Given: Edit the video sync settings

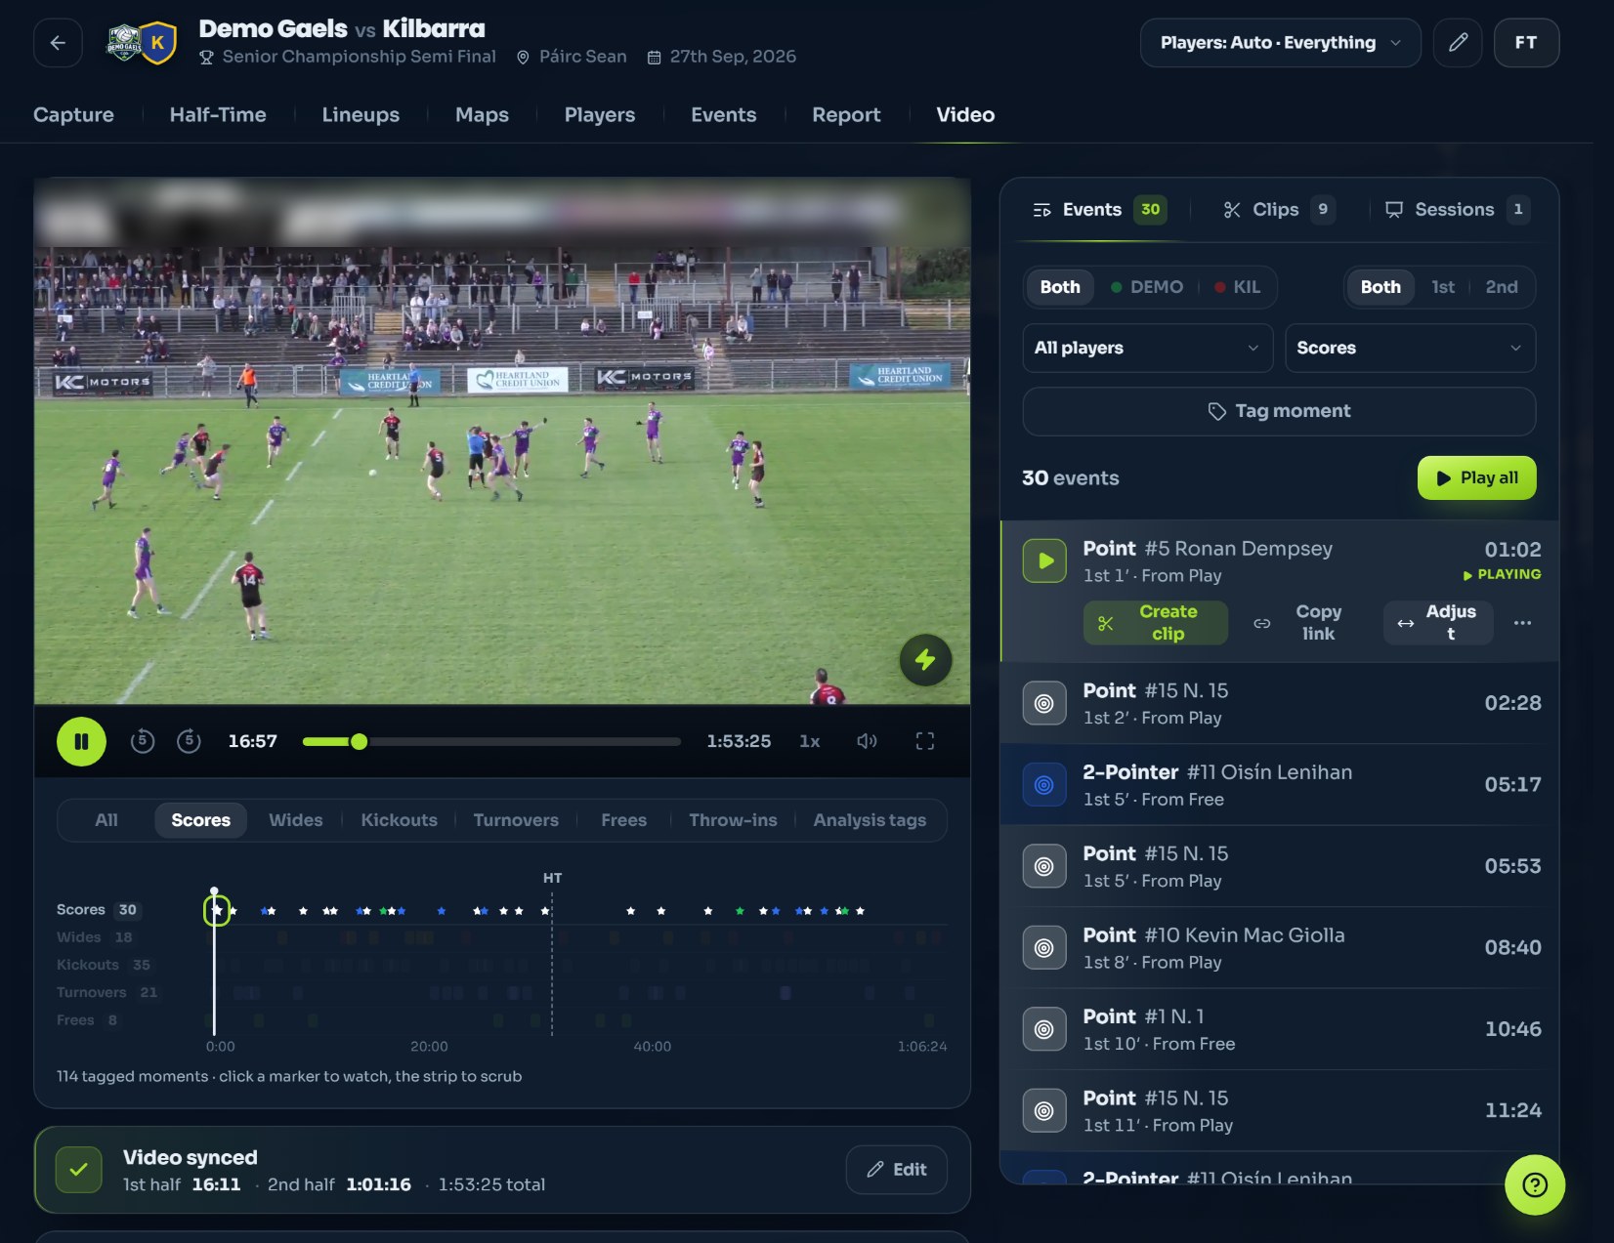Looking at the screenshot, I should coord(896,1170).
